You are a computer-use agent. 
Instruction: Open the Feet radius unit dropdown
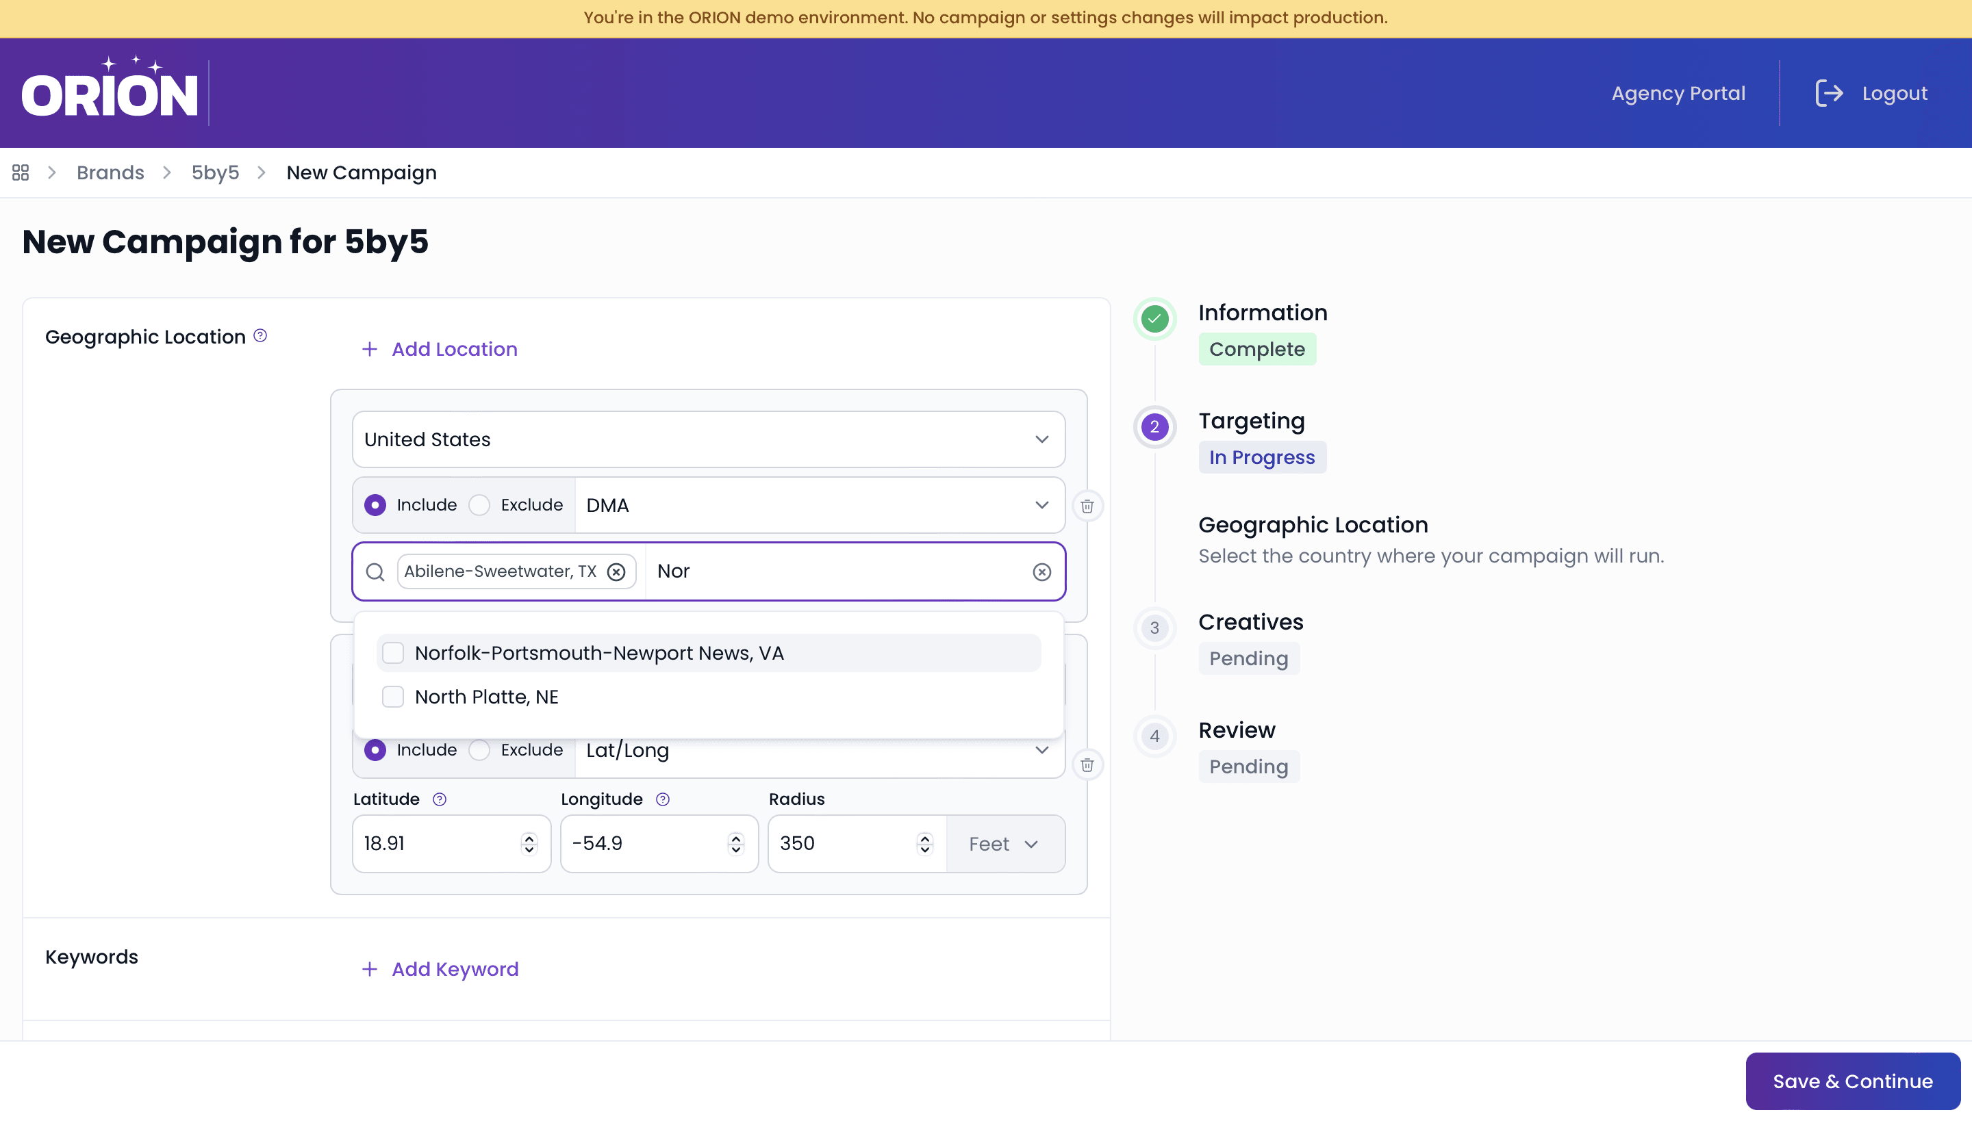click(1004, 844)
